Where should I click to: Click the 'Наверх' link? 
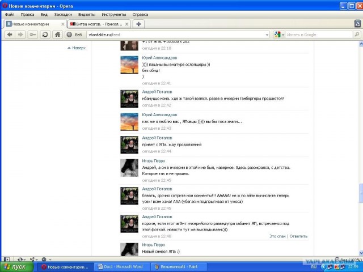pos(78,48)
